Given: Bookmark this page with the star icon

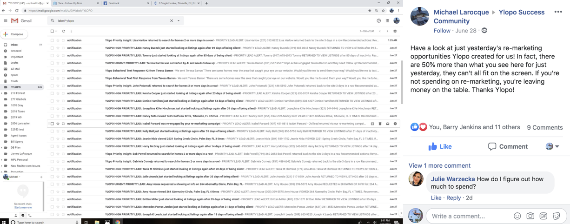Looking at the screenshot, I should pyautogui.click(x=383, y=11).
